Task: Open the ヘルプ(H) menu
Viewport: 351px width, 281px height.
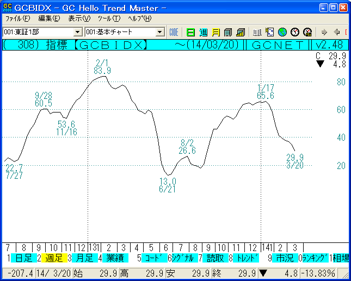Action: point(140,18)
